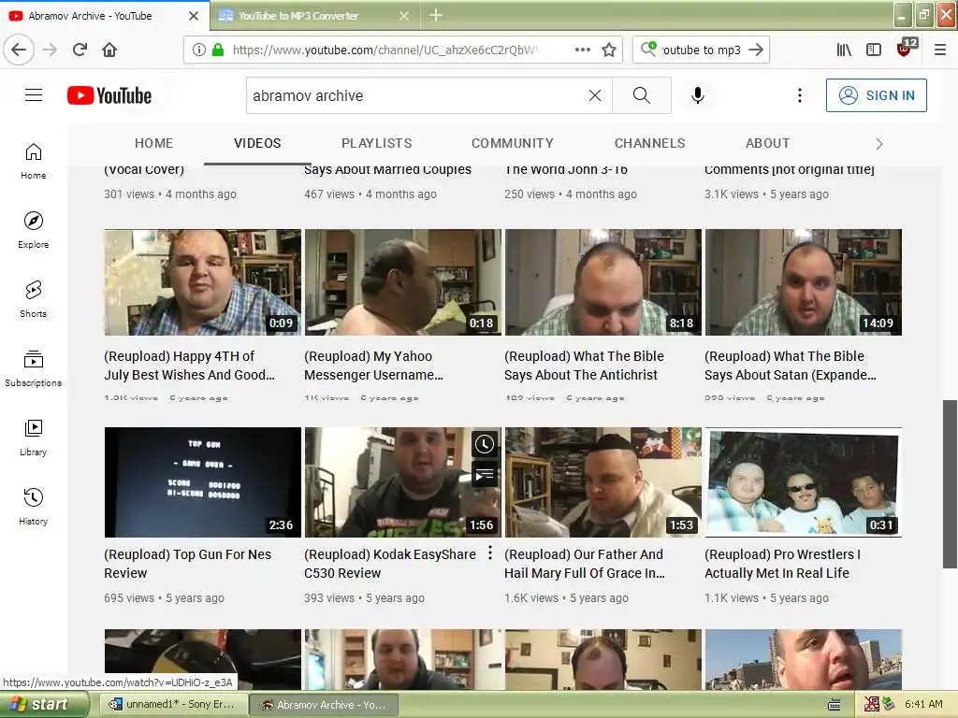
Task: Expand channel tabs with right chevron
Action: [879, 143]
